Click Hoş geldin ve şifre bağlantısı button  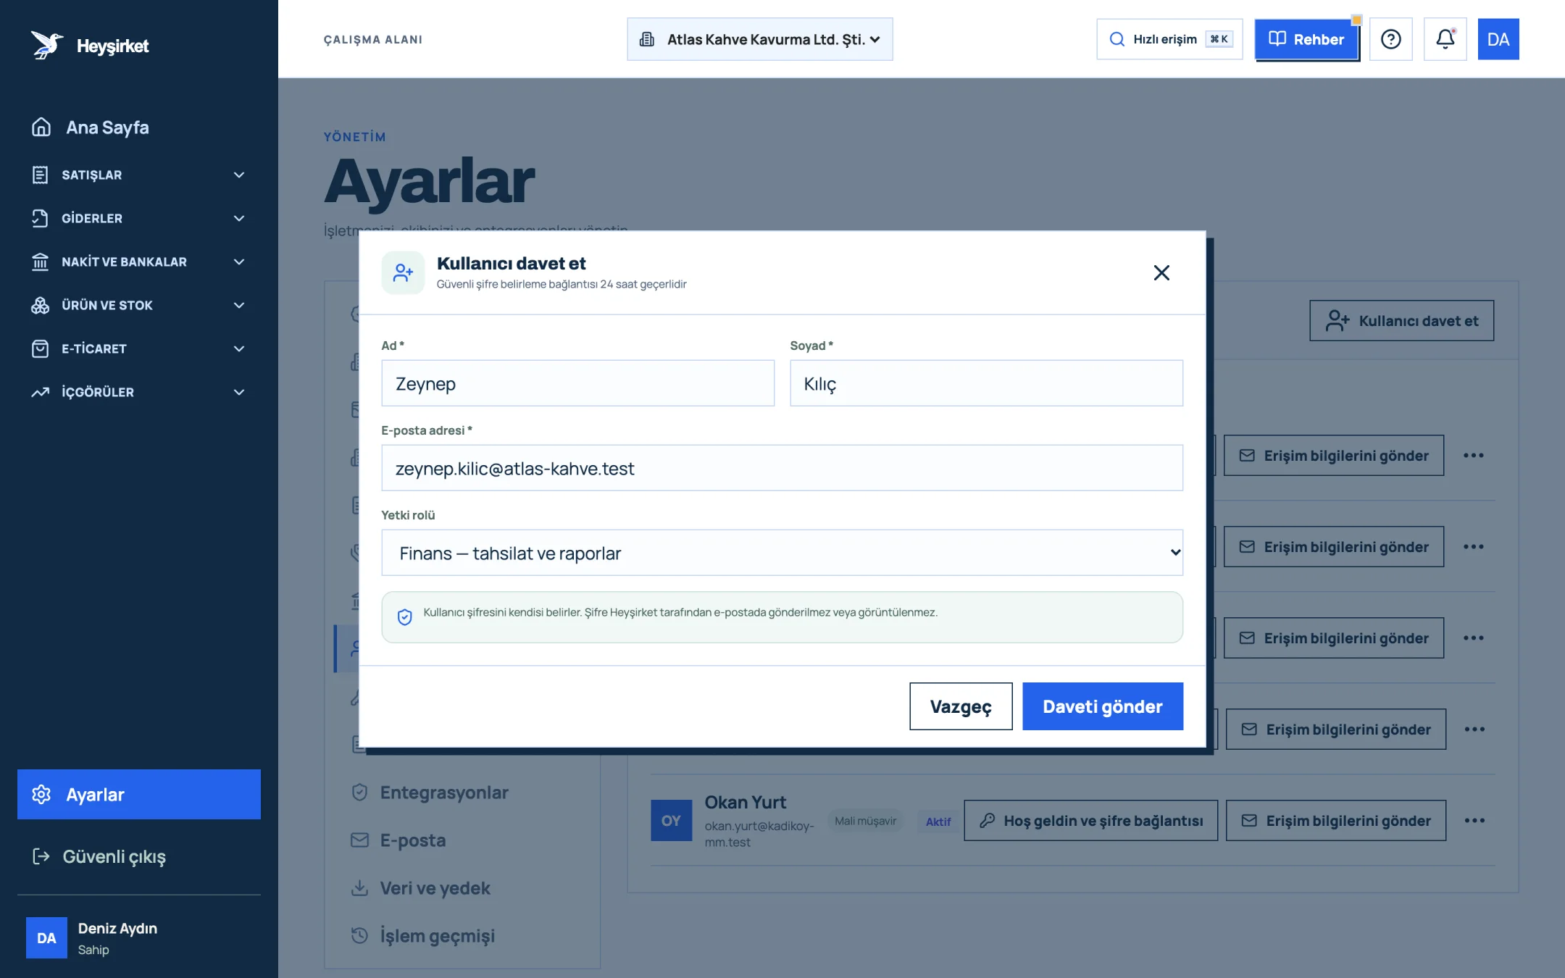(1090, 820)
